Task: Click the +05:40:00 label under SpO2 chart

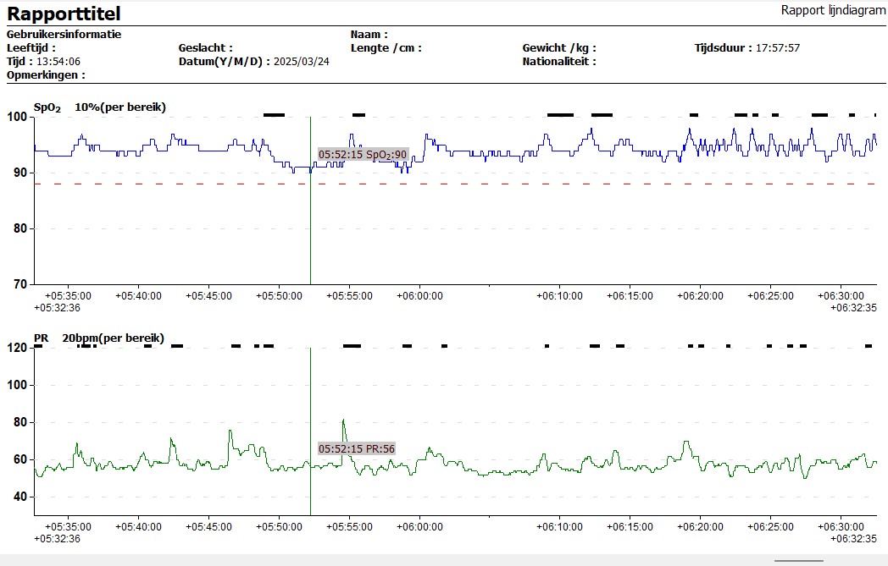Action: pos(139,296)
